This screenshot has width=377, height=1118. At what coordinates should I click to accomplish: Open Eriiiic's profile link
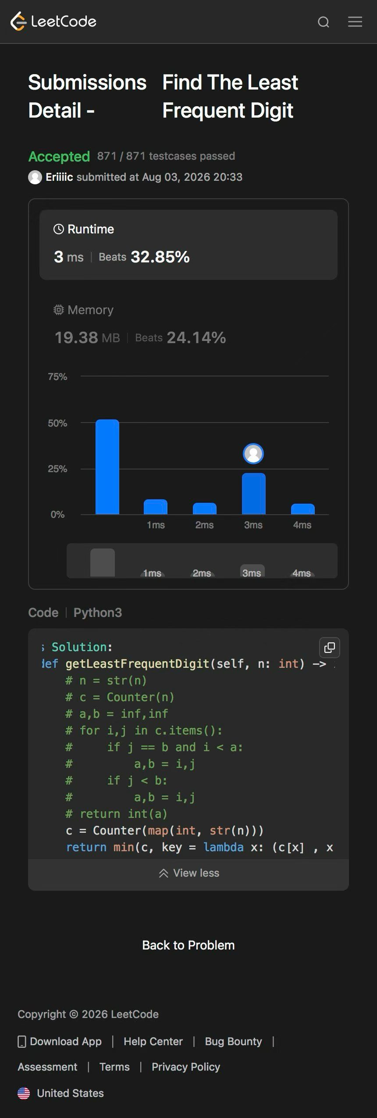coord(59,177)
